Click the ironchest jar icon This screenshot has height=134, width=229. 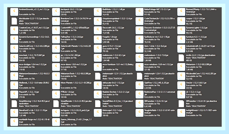[14, 58]
